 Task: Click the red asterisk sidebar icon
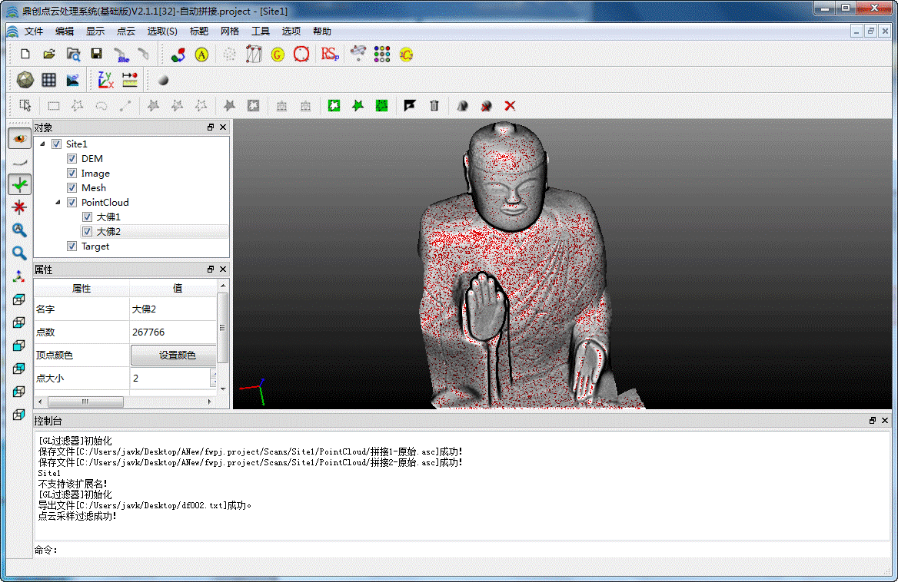tap(19, 207)
